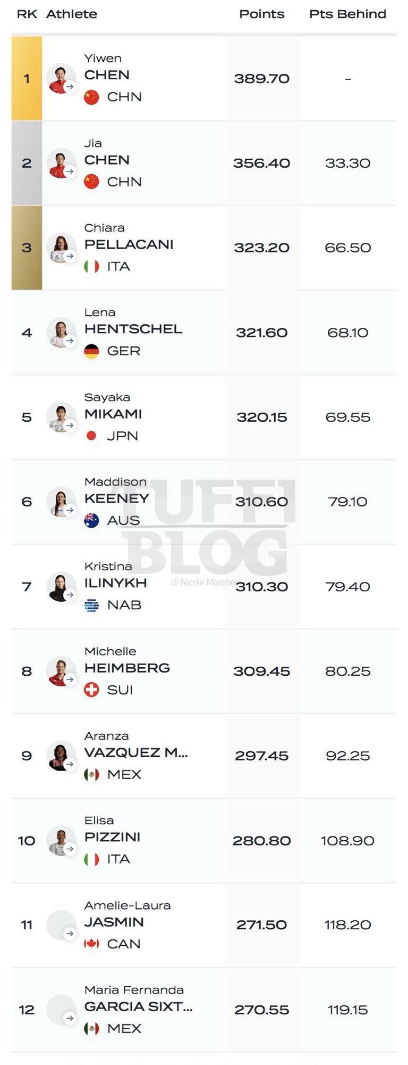Image resolution: width=408 pixels, height=1065 pixels.
Task: Select Elisa Pizzini's athlete photo
Action: [x=61, y=840]
